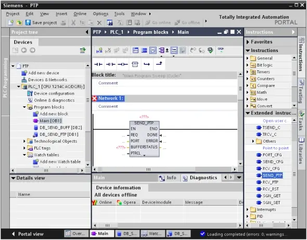Click the insert network icon

click(99, 50)
